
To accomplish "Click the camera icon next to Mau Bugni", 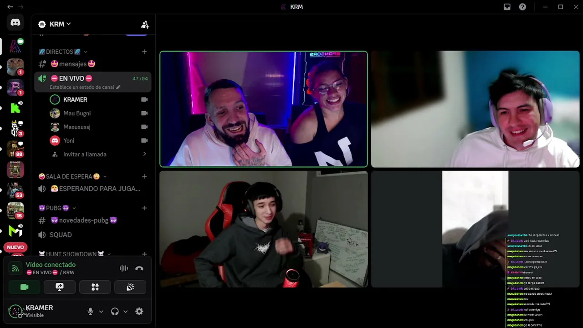I will coord(144,113).
